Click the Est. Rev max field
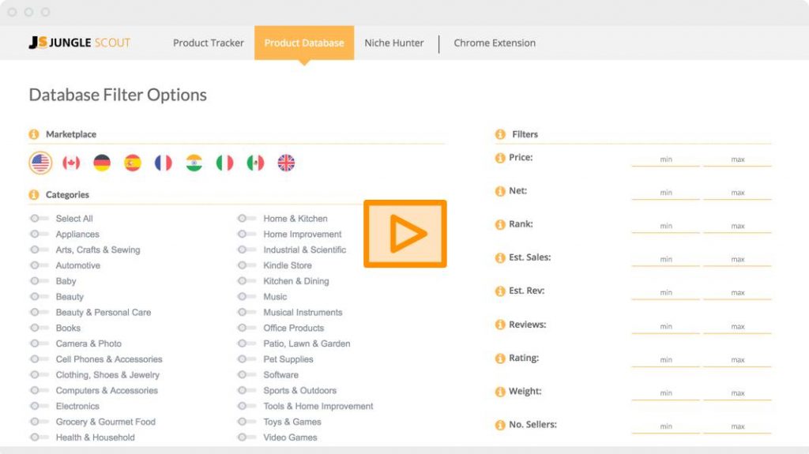 [x=737, y=292]
